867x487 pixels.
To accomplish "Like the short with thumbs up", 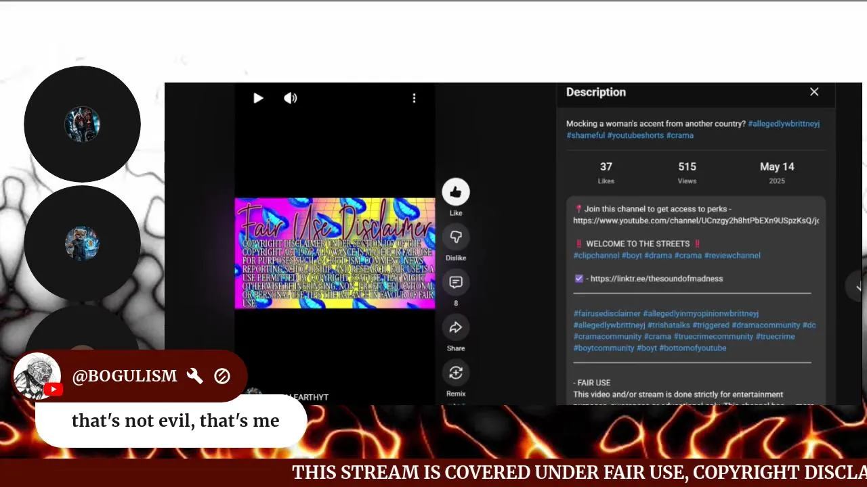I will tap(456, 192).
